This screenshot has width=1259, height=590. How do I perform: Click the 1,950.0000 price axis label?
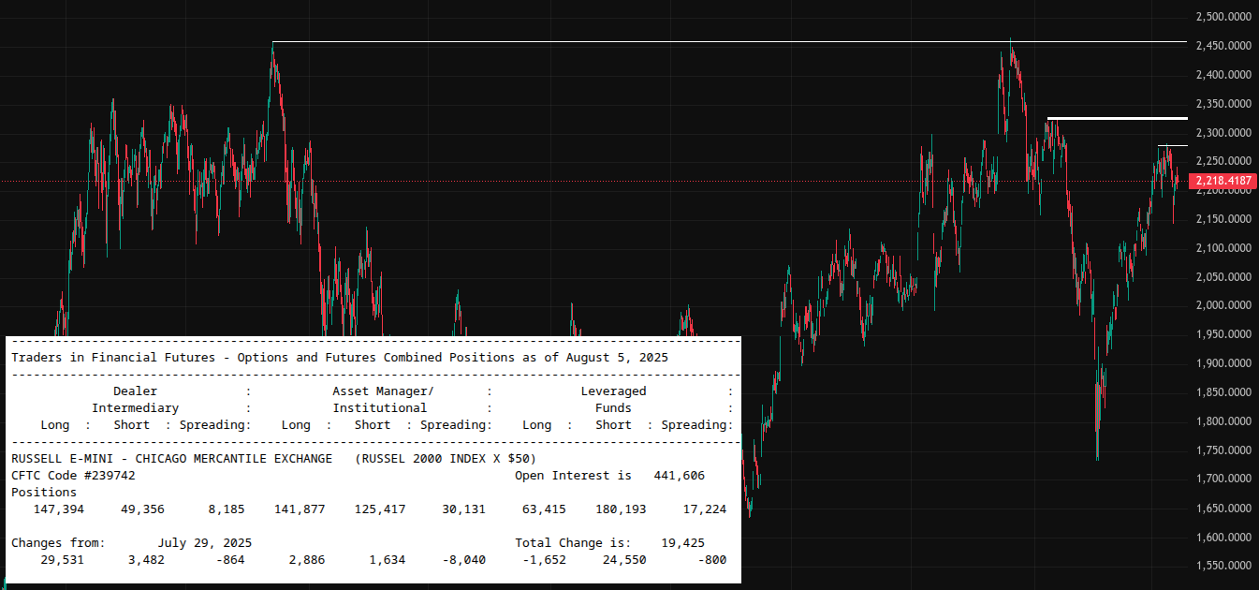click(x=1224, y=334)
